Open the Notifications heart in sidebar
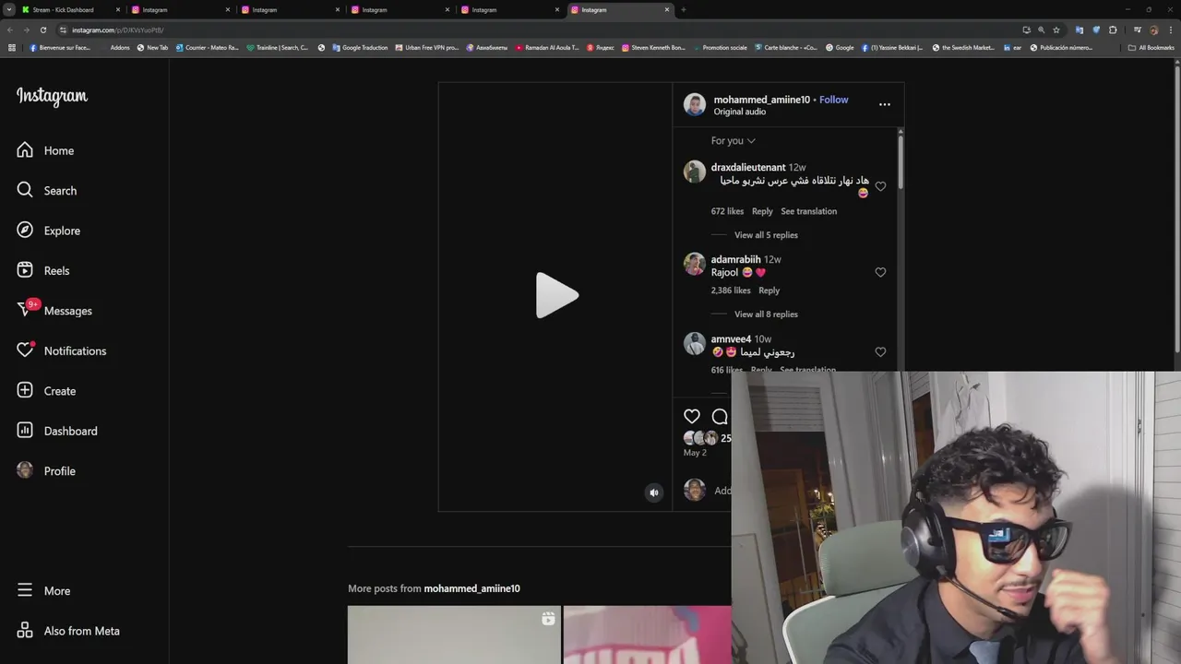 (x=62, y=350)
